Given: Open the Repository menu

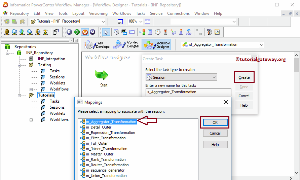Looking at the screenshot, I should coord(19,13).
